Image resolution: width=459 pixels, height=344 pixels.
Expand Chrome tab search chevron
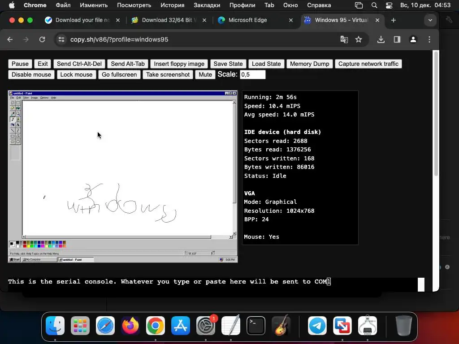430,20
